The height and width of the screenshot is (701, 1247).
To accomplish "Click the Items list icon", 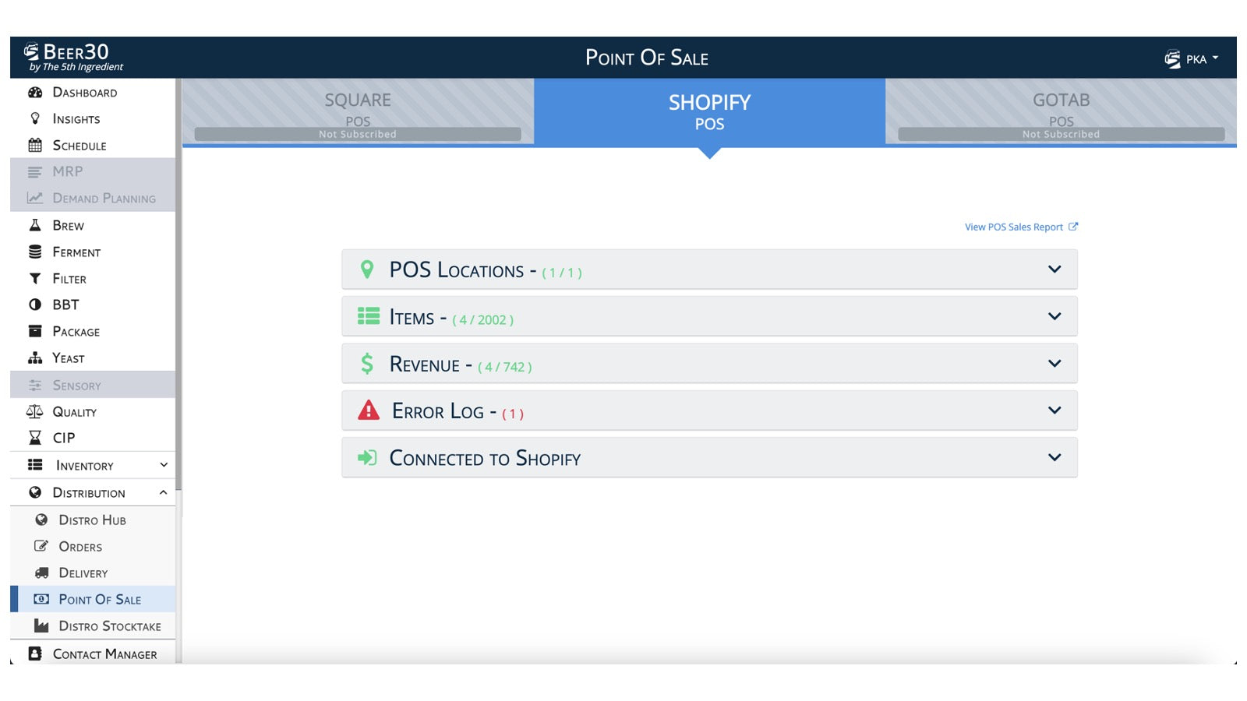I will [x=368, y=316].
